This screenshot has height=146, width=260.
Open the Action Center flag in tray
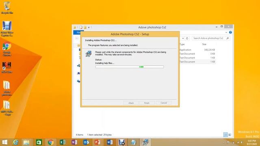(228, 142)
